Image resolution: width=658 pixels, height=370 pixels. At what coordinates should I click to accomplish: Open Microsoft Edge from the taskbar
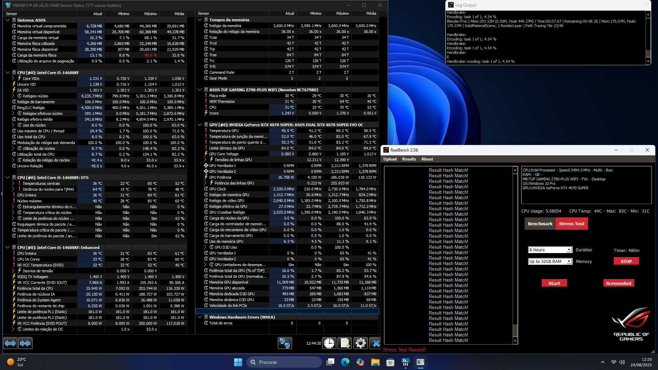(x=345, y=362)
